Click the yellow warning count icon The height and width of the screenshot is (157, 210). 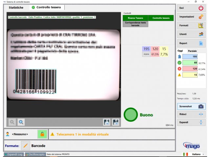[x=179, y=75]
